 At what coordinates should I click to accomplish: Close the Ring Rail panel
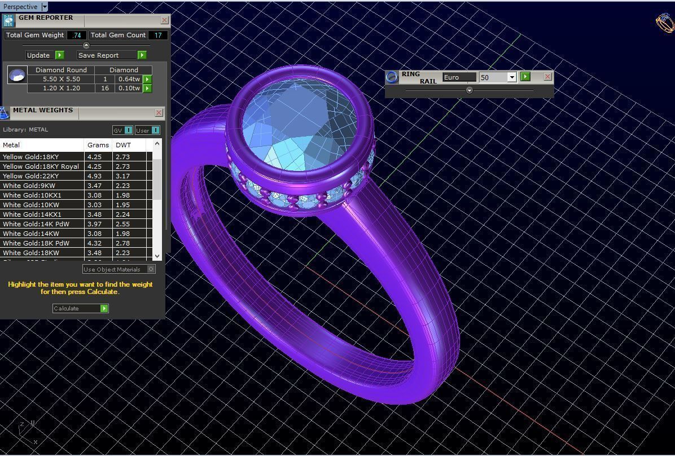point(547,77)
